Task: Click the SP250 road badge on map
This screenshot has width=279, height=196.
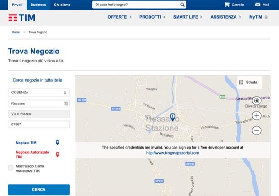Action: (159, 181)
